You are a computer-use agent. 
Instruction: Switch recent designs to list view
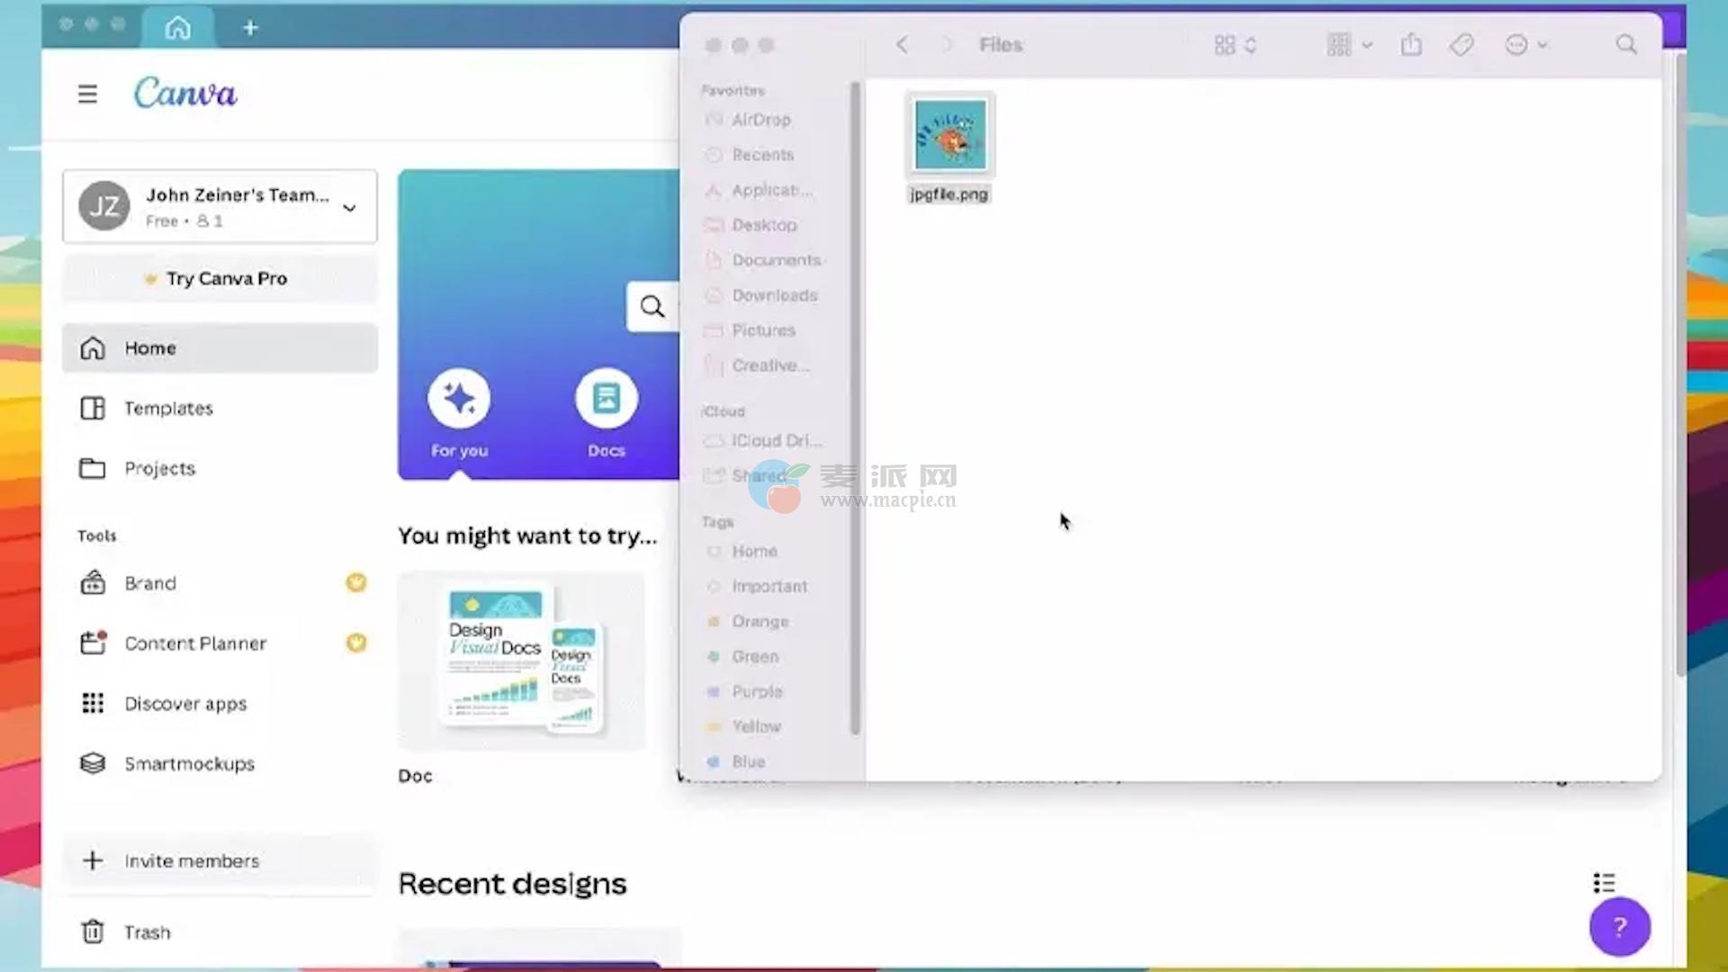1604,883
